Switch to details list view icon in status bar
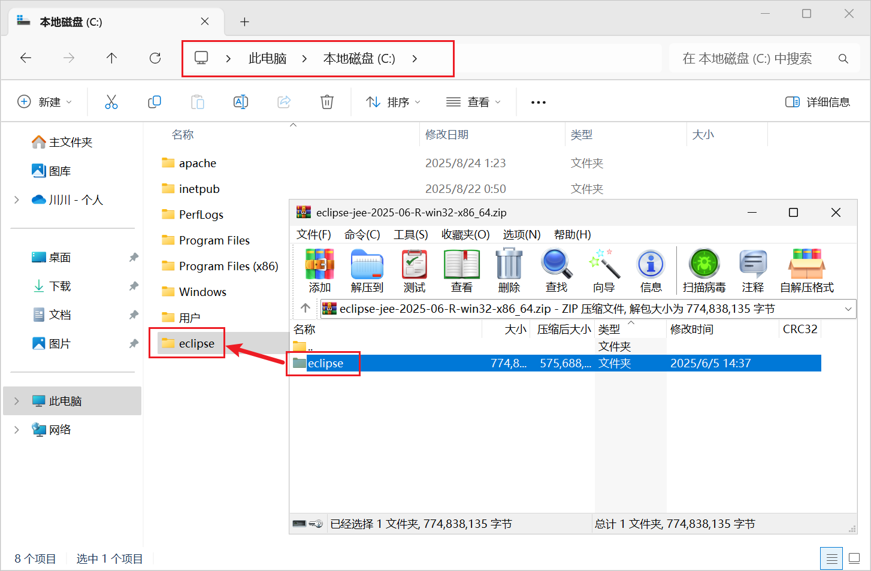This screenshot has height=571, width=871. (x=831, y=559)
